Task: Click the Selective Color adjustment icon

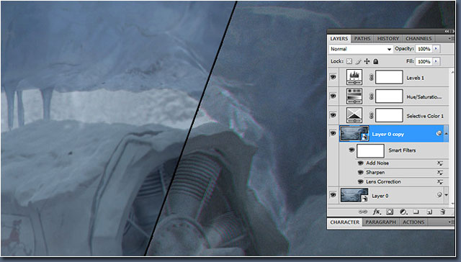Action: click(x=354, y=115)
